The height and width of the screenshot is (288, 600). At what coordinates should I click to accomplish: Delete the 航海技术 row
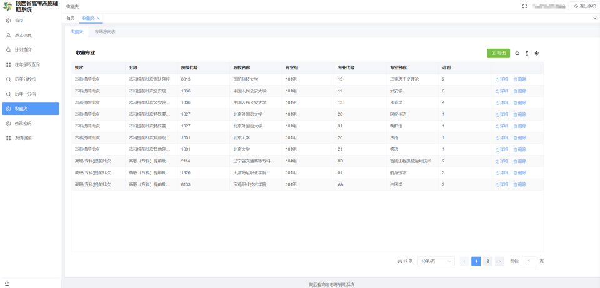point(520,173)
